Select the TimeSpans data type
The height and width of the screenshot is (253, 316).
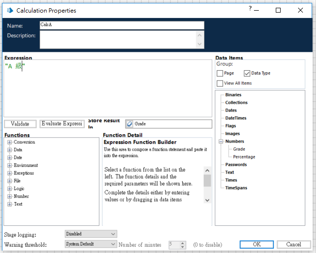236,188
